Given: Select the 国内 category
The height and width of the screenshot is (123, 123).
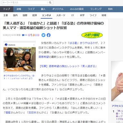Looking at the screenshot, I should click(15, 15).
